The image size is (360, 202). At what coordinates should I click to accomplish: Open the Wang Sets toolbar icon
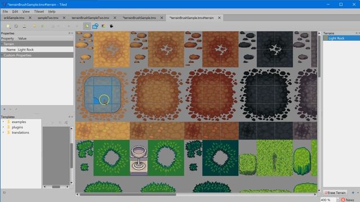click(x=103, y=26)
